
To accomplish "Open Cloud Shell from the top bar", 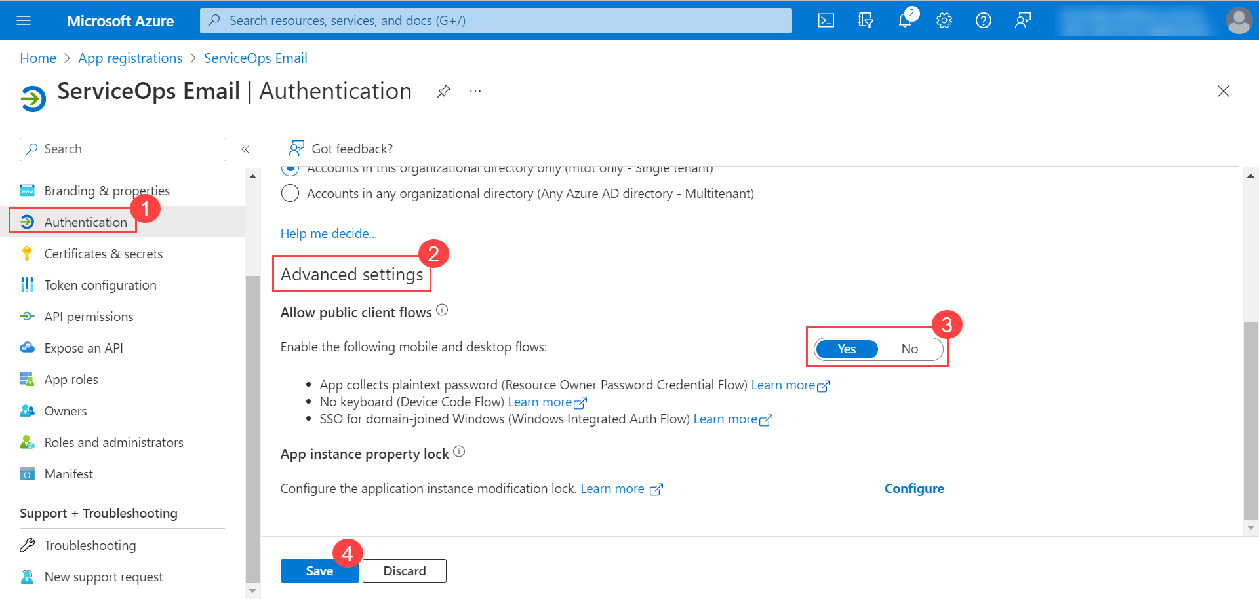I will click(826, 20).
